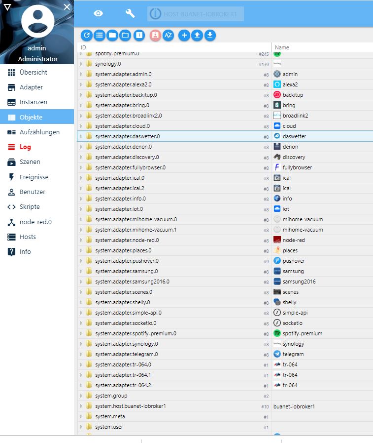The width and height of the screenshot is (373, 443).
Task: Open the Aufzählungen menu item
Action: [37, 132]
